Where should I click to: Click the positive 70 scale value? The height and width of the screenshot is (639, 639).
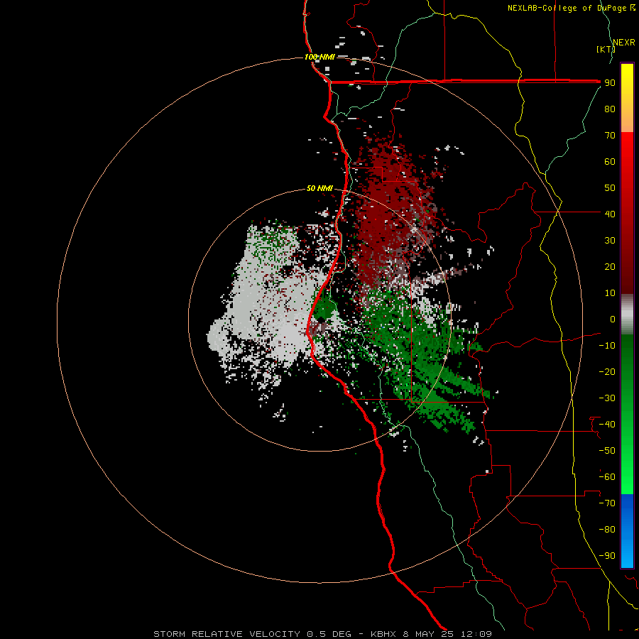pyautogui.click(x=610, y=136)
